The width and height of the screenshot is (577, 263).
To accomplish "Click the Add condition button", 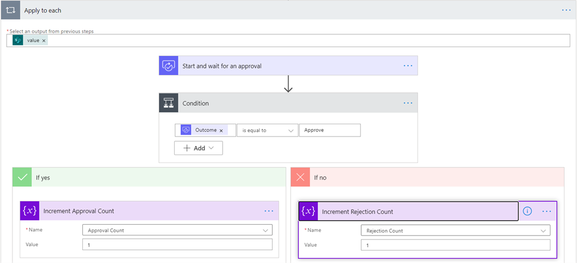I will (x=198, y=148).
